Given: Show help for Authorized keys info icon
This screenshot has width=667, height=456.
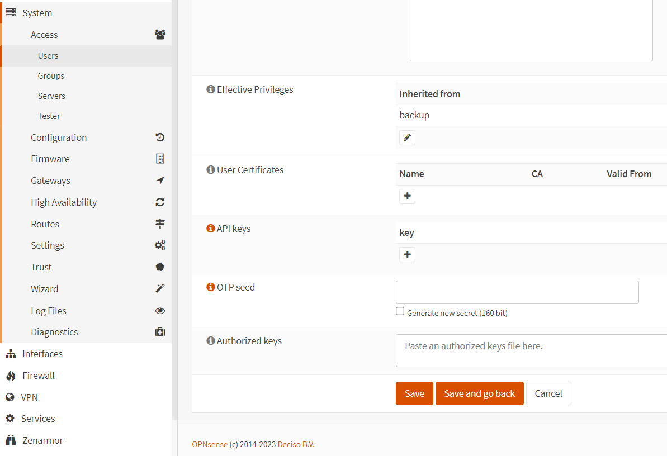Looking at the screenshot, I should pyautogui.click(x=211, y=341).
